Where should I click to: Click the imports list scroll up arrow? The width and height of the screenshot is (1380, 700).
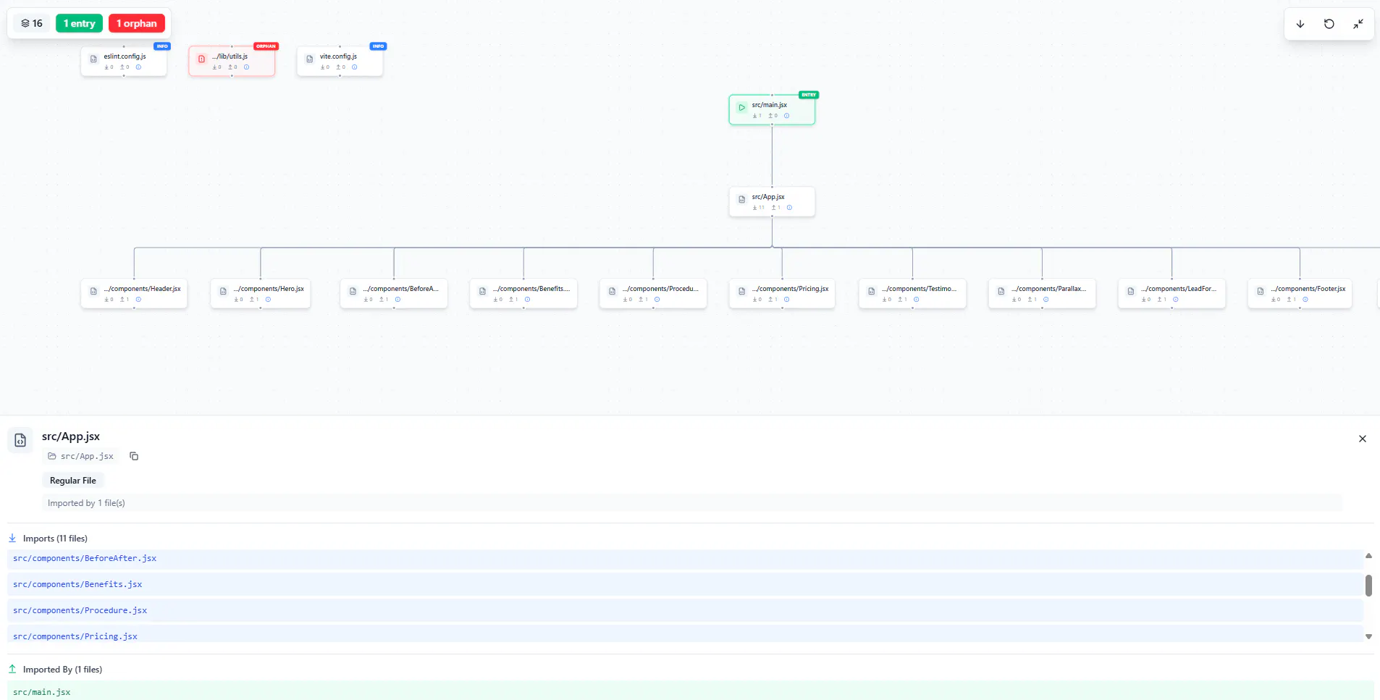pyautogui.click(x=1368, y=555)
